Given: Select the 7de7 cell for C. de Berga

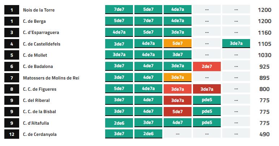Looking at the screenshot, I should point(148,21).
